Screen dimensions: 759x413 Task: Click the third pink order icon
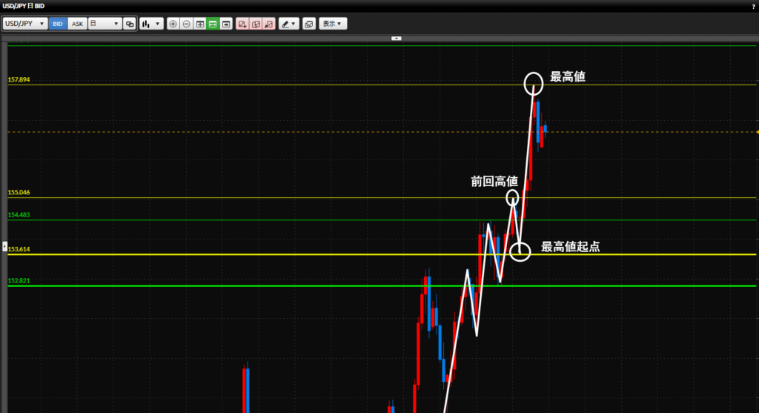pyautogui.click(x=269, y=24)
